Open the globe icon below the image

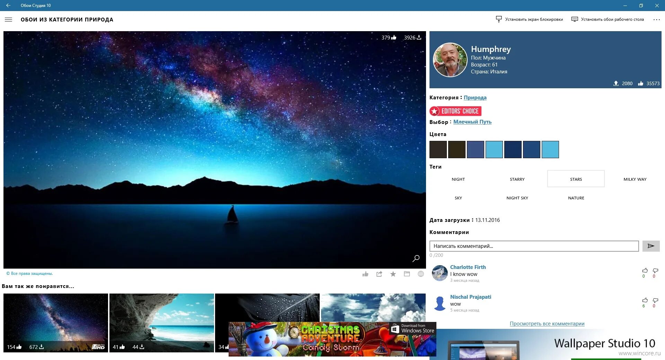420,274
